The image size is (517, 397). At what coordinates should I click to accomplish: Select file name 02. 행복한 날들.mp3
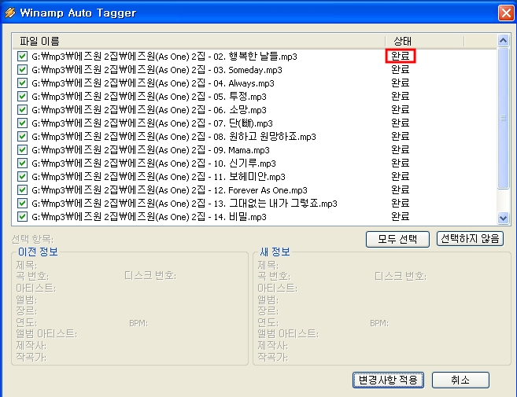164,57
